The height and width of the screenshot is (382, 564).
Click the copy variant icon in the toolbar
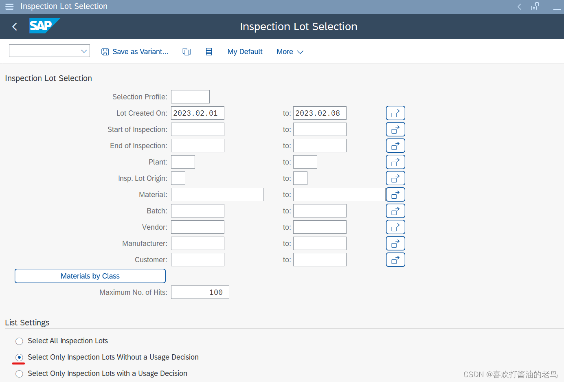(x=187, y=51)
